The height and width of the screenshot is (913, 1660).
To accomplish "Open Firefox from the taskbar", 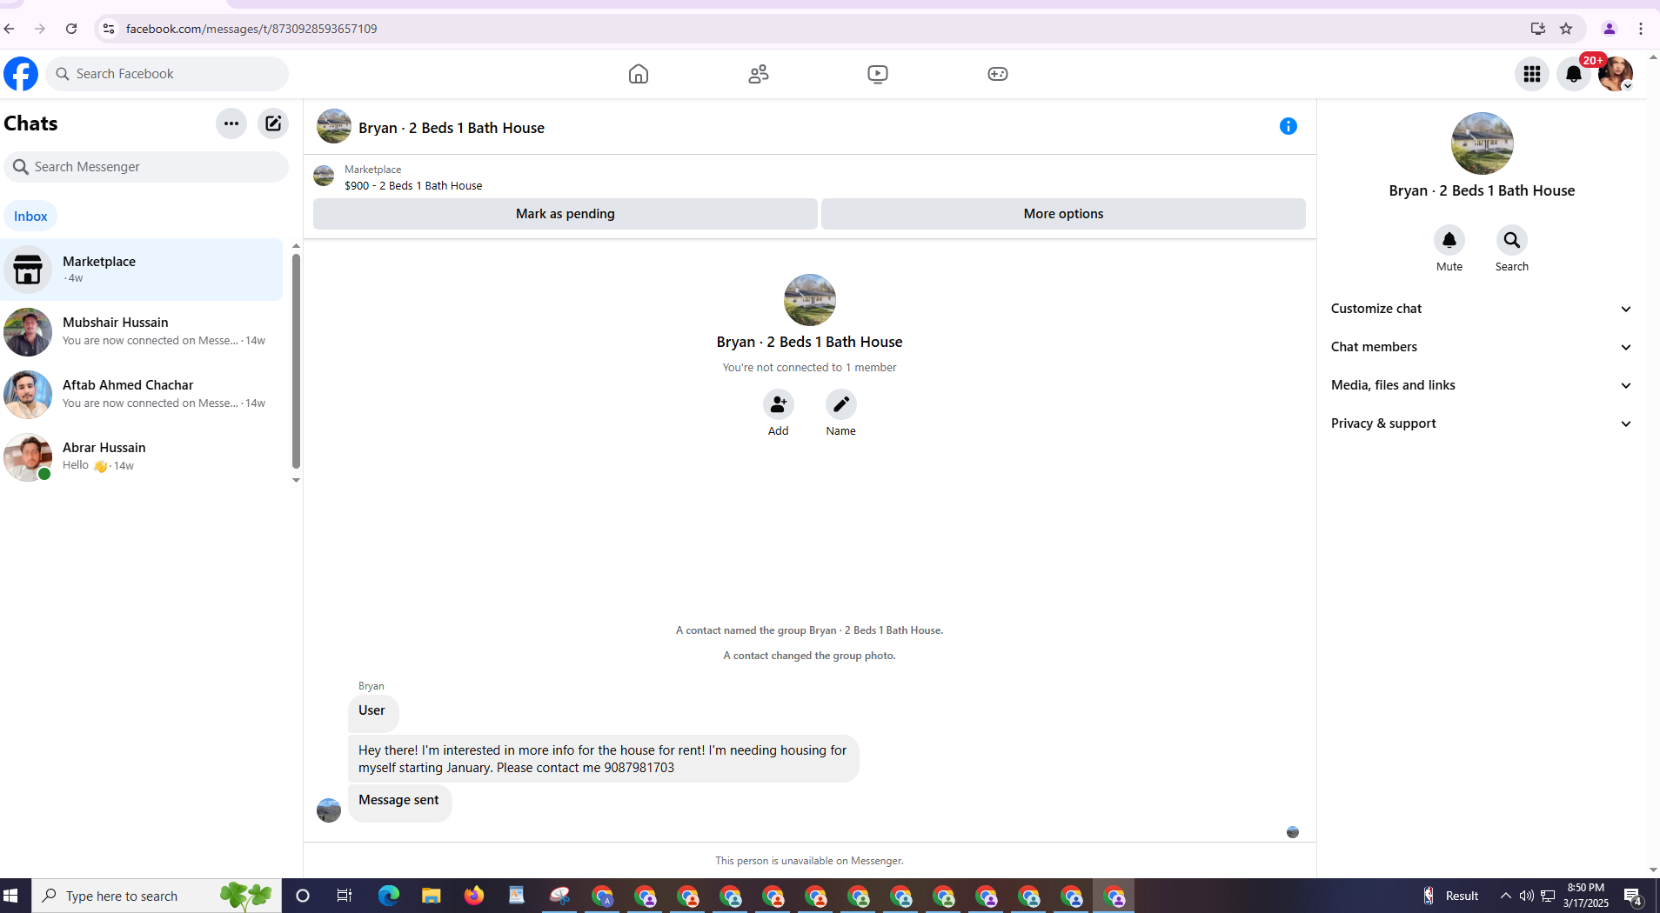I will [474, 896].
